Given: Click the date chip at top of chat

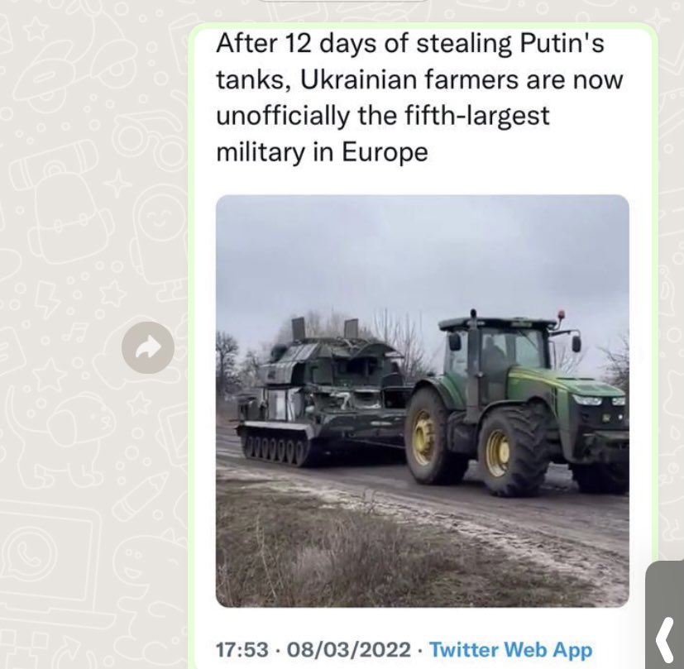Looking at the screenshot, I should (x=345, y=2).
